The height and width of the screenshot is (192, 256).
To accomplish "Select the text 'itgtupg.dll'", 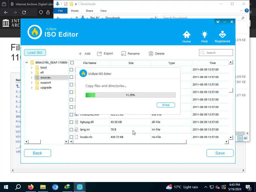I will click(x=87, y=122).
